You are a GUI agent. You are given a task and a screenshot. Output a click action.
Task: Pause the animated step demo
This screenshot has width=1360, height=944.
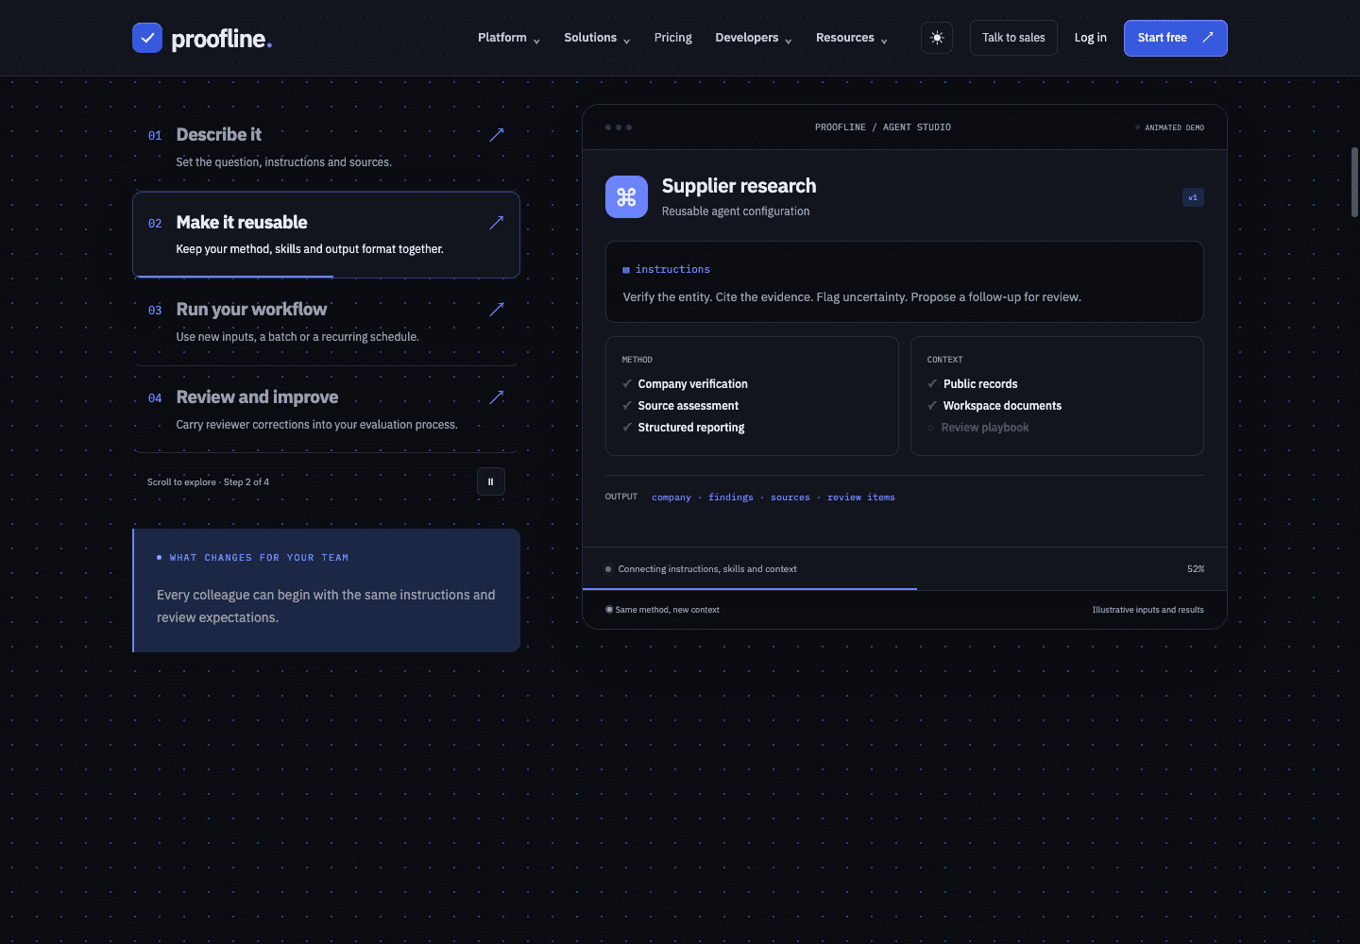click(x=491, y=481)
